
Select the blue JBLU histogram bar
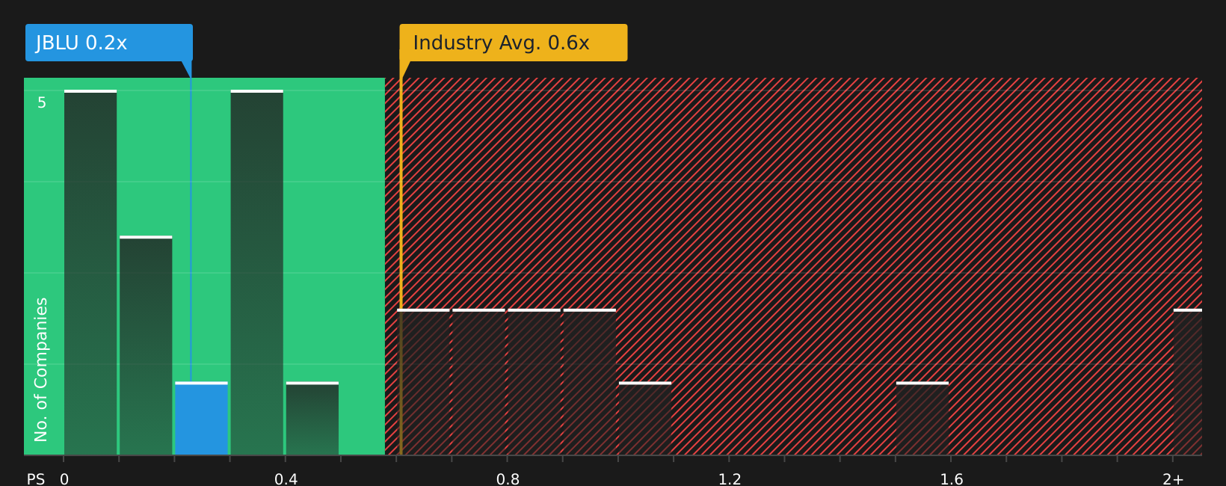click(x=201, y=419)
